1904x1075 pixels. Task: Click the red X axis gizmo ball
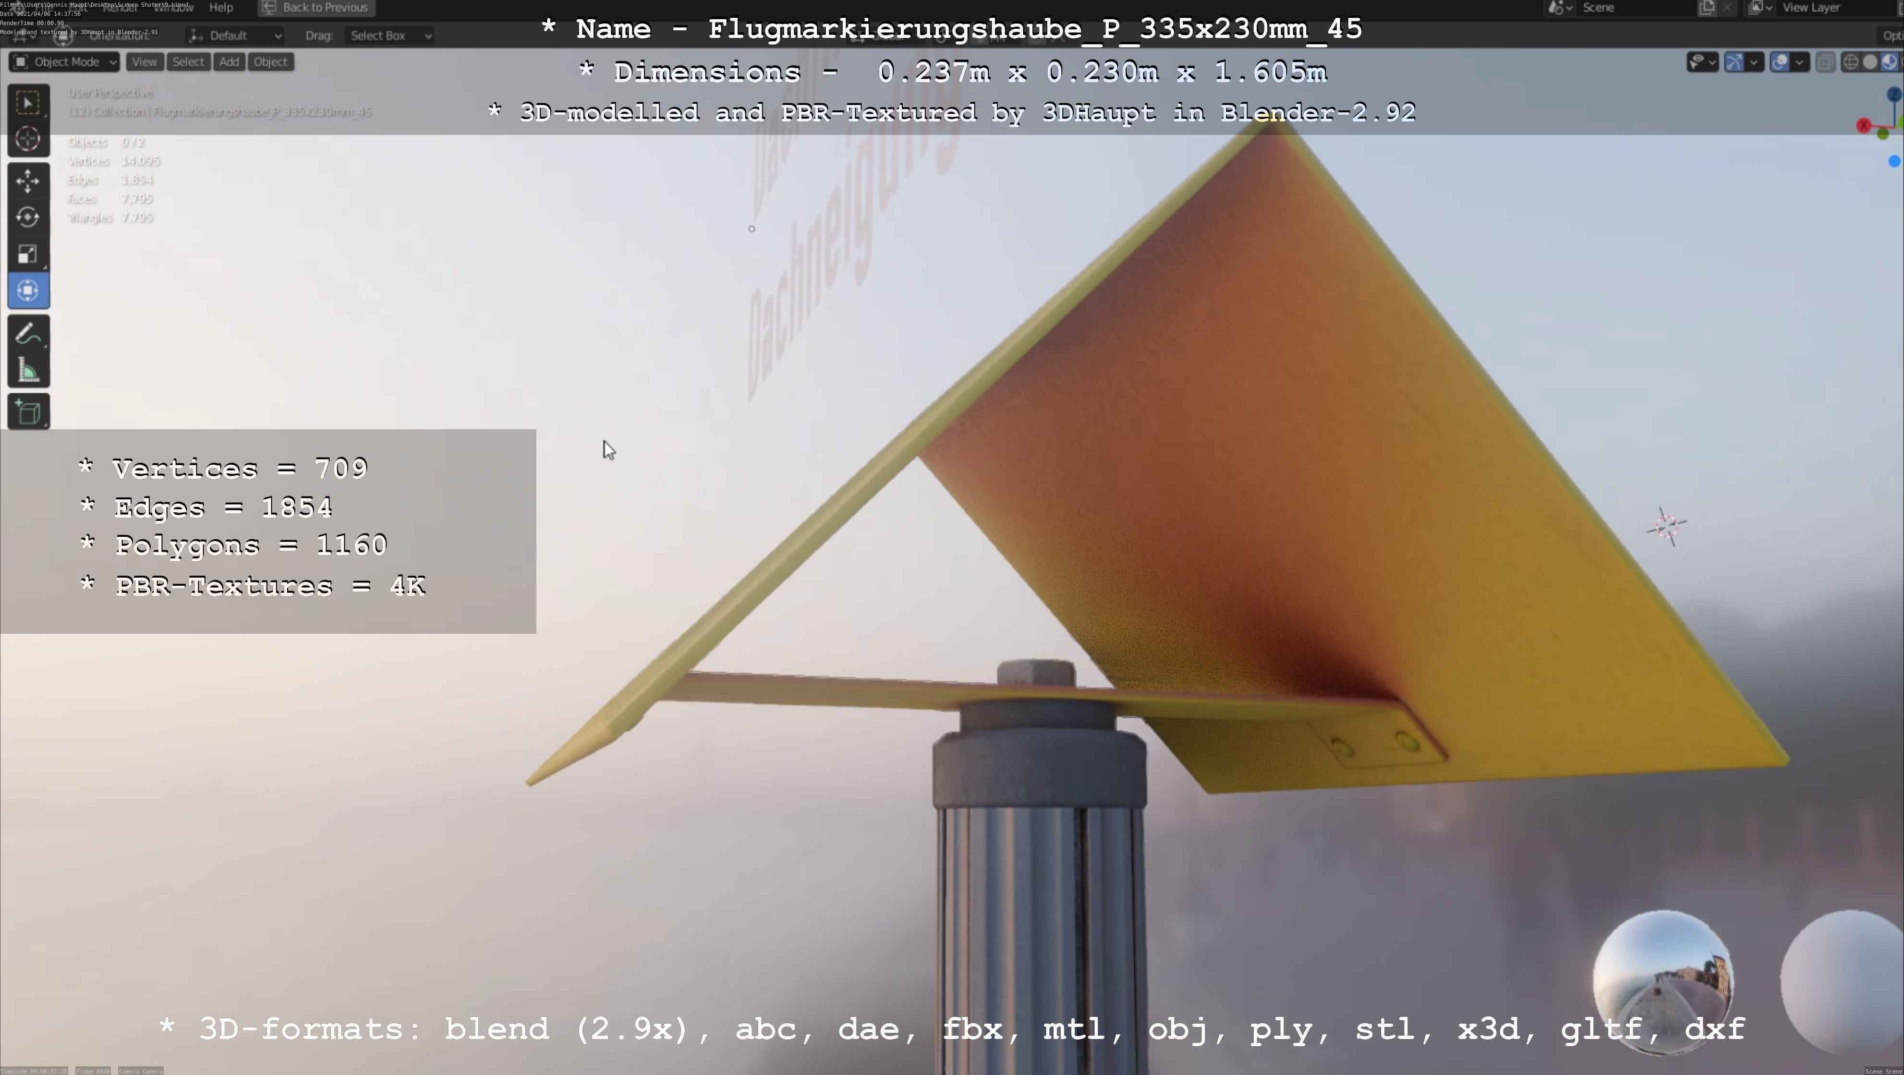[x=1863, y=126]
